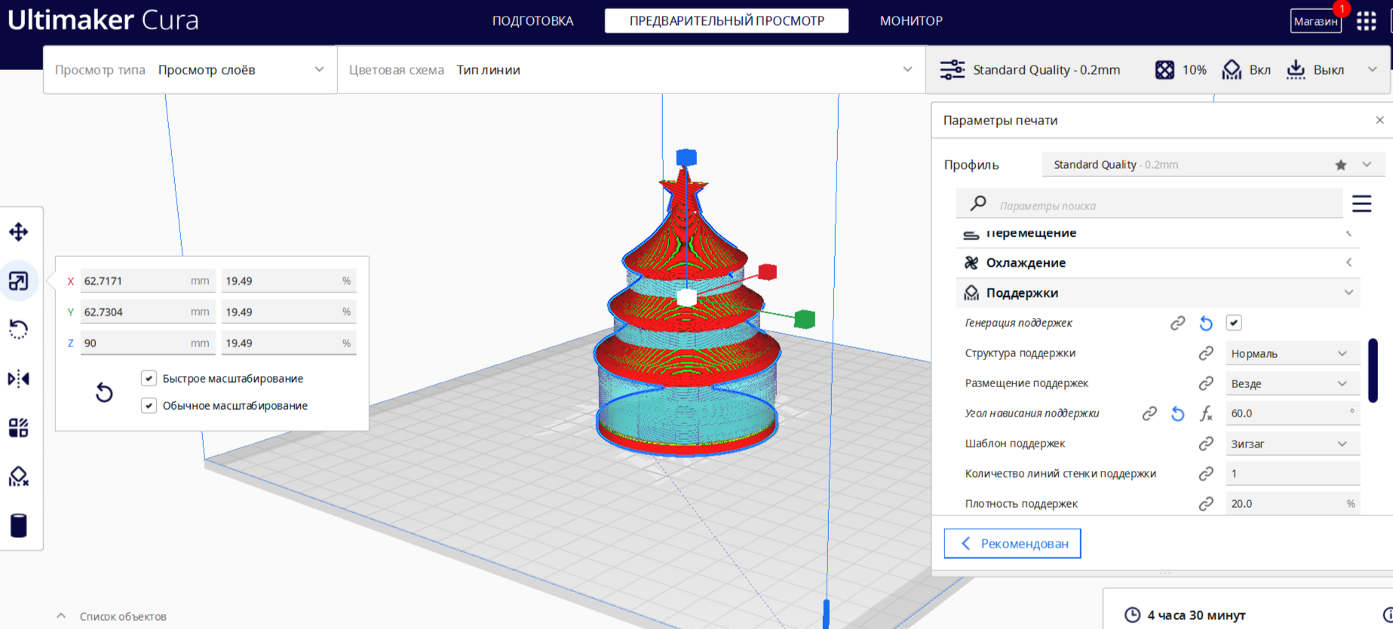Click the blue Z-axis scale handle

(686, 157)
